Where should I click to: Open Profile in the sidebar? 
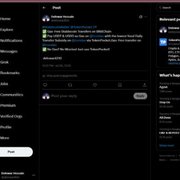point(6,127)
